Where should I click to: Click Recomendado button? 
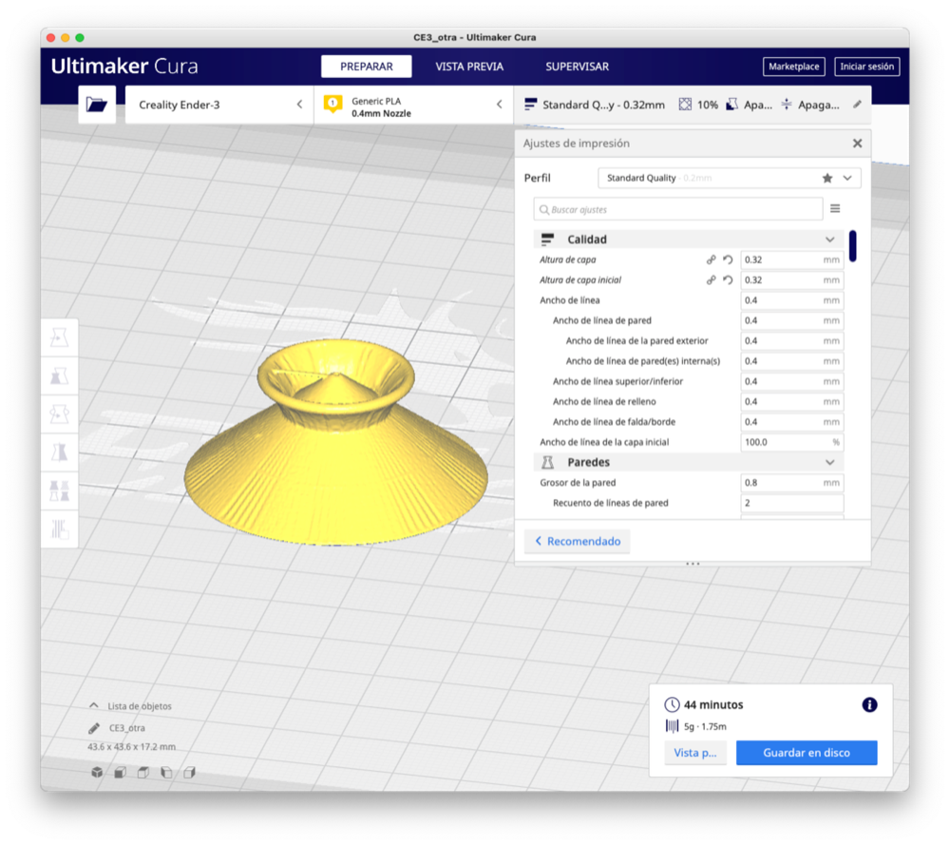click(578, 541)
